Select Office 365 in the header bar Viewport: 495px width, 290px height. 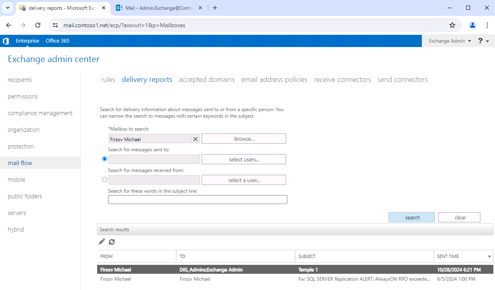click(57, 41)
